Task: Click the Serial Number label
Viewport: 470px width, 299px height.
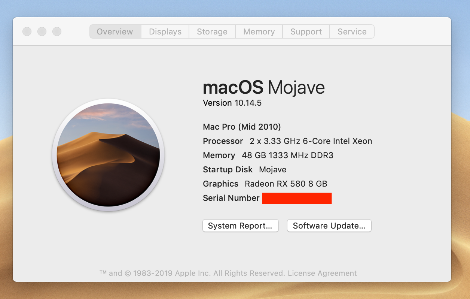Action: click(x=231, y=198)
